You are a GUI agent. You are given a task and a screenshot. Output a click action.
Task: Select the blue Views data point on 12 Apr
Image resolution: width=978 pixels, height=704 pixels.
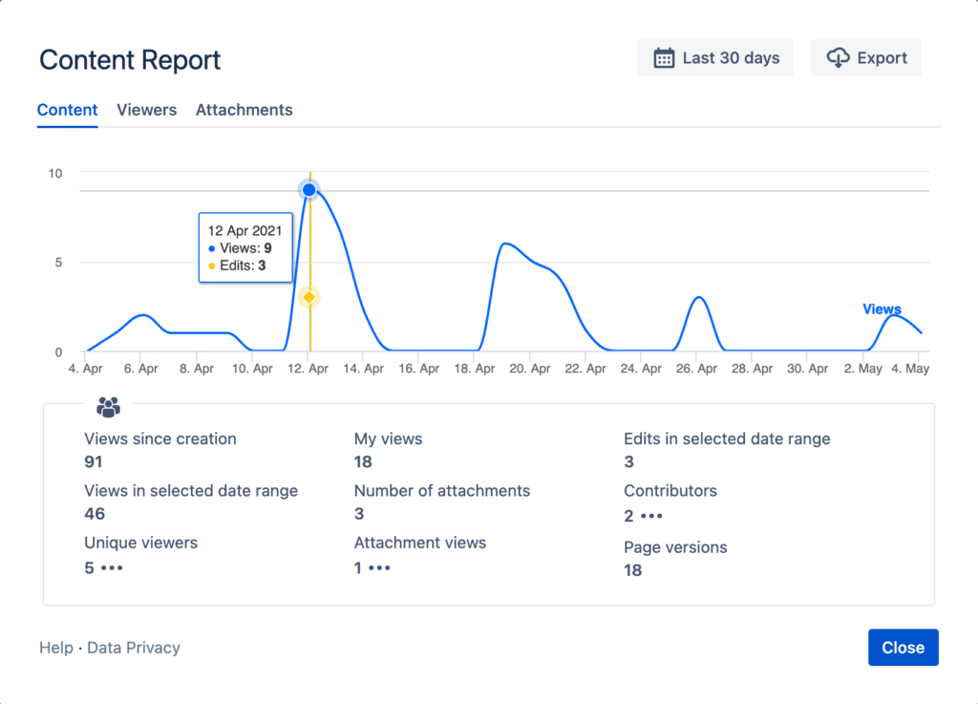tap(309, 189)
